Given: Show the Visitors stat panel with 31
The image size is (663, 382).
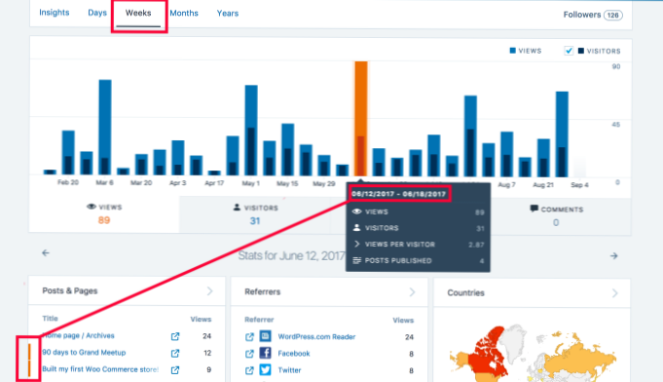Looking at the screenshot, I should pyautogui.click(x=255, y=214).
